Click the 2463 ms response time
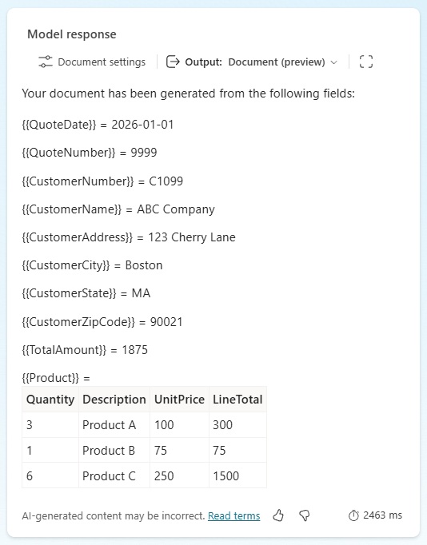The image size is (427, 545). (x=382, y=515)
